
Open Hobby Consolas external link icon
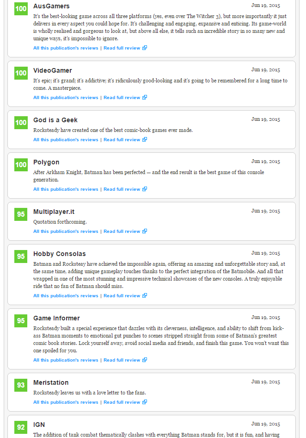point(145,296)
